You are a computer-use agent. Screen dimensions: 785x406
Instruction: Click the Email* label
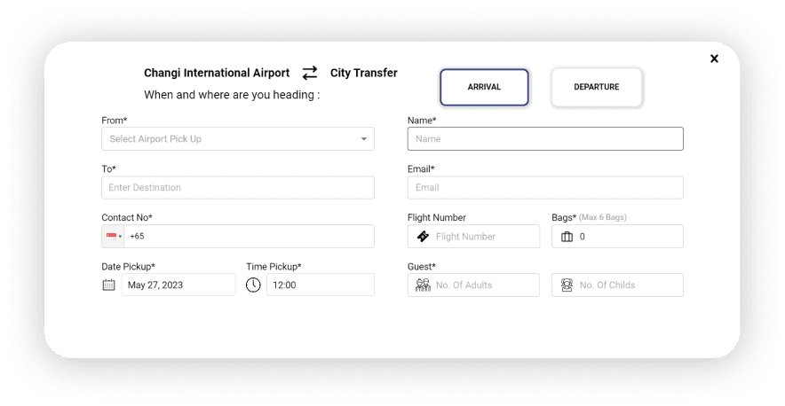pyautogui.click(x=421, y=169)
